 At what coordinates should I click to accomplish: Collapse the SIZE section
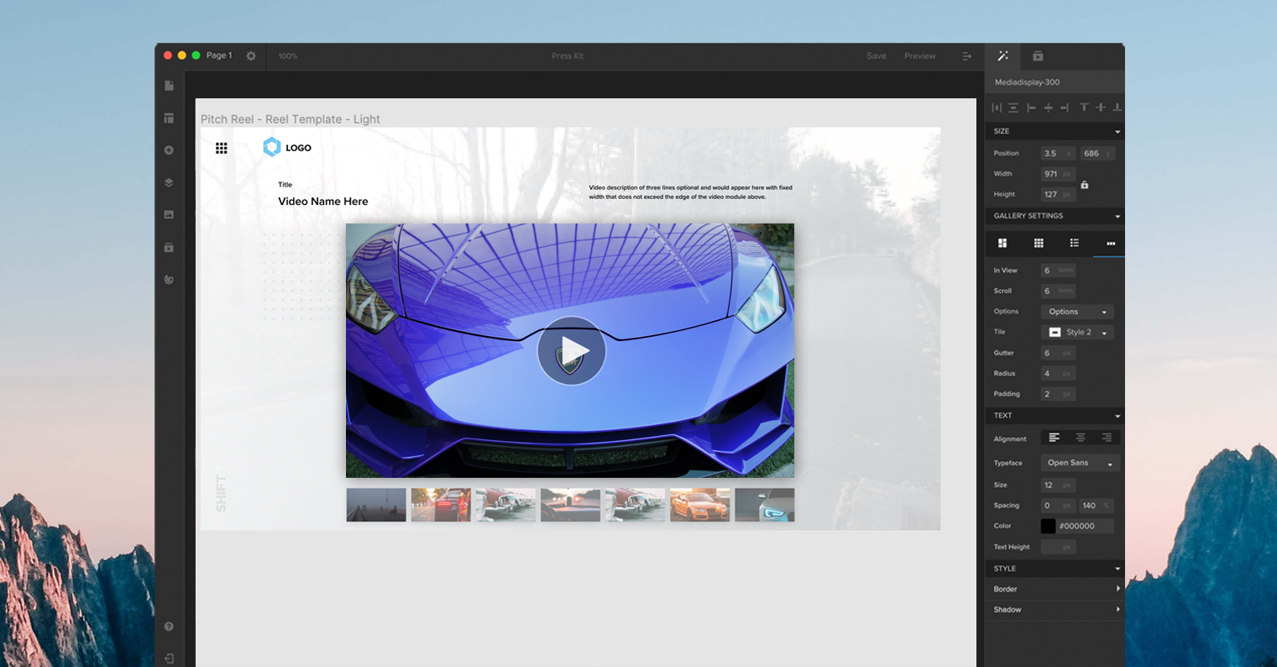1117,131
